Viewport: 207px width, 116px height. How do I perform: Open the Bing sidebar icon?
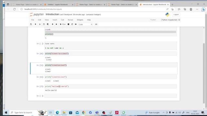coord(203,9)
